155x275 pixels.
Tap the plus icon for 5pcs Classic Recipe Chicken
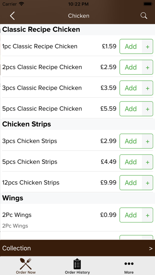[147, 109]
